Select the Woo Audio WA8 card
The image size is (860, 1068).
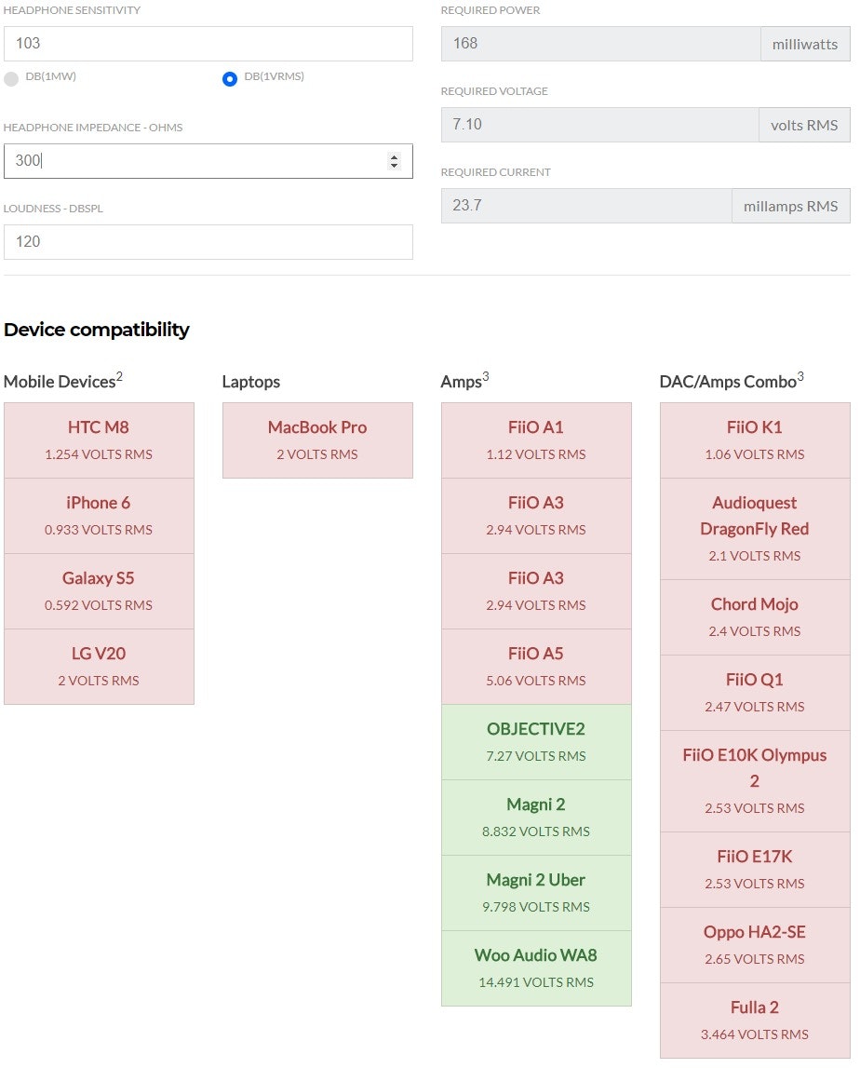click(x=536, y=968)
